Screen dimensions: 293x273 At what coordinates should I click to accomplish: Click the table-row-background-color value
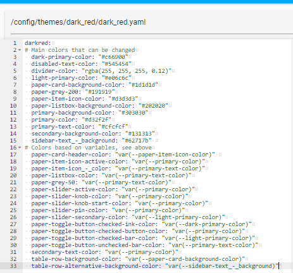(185, 259)
